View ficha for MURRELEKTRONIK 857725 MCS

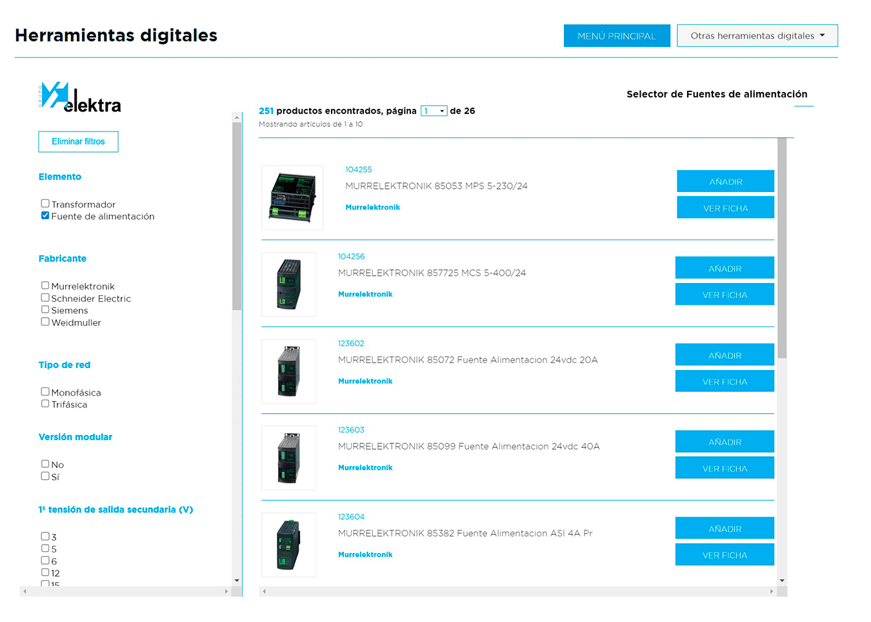tap(725, 294)
